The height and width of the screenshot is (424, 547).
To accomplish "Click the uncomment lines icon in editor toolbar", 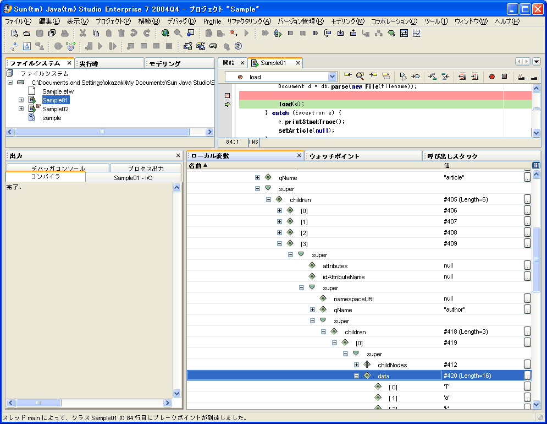I will (534, 78).
